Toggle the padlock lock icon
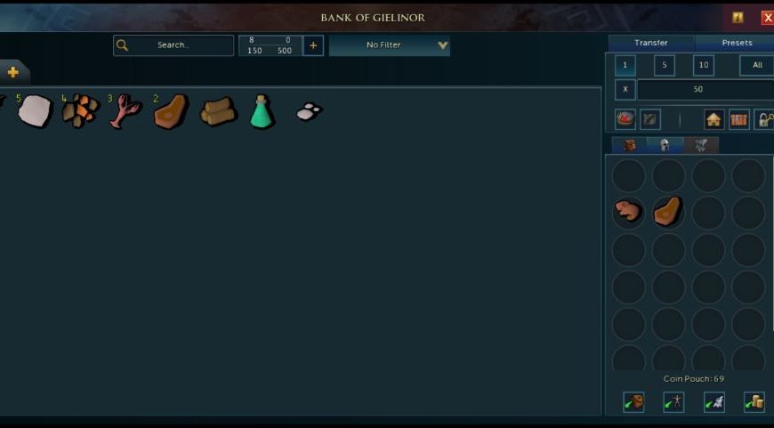Viewport: 774px width, 428px height. (x=764, y=119)
